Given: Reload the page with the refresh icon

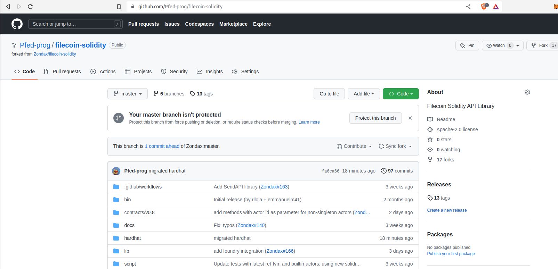Looking at the screenshot, I should point(30,7).
